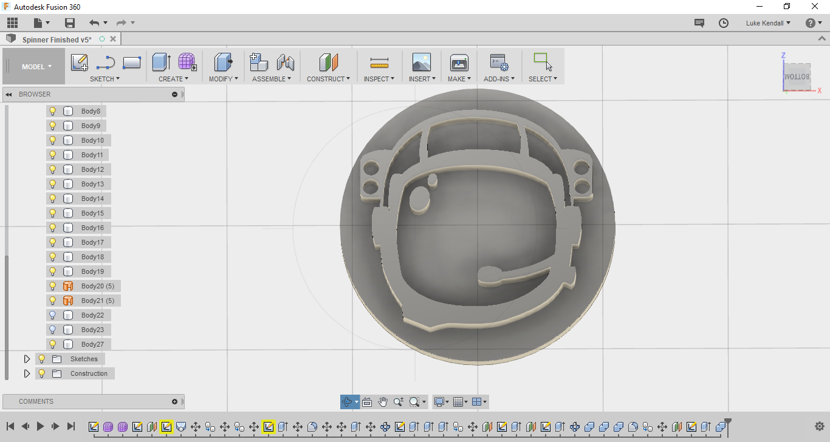
Task: Show hidden Body22
Action: point(53,315)
